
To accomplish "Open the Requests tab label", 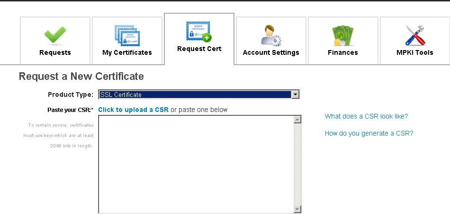I will point(55,52).
